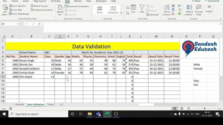Click the zoom out minus button
This screenshot has height=125, width=223.
[194, 108]
